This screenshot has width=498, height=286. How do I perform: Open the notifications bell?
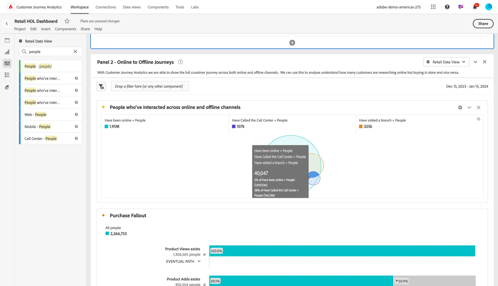475,6
